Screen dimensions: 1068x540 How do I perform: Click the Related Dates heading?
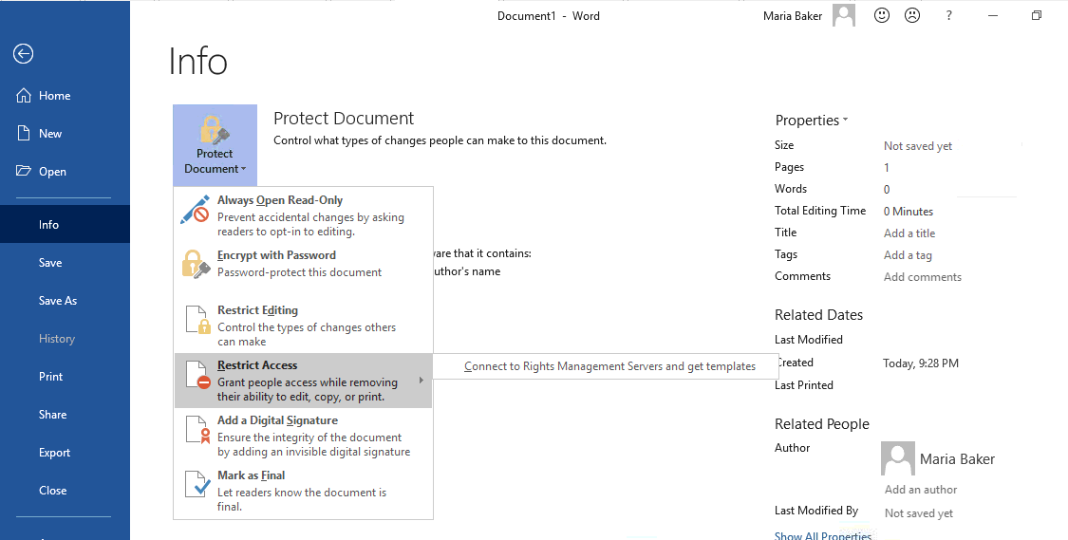[x=818, y=314]
